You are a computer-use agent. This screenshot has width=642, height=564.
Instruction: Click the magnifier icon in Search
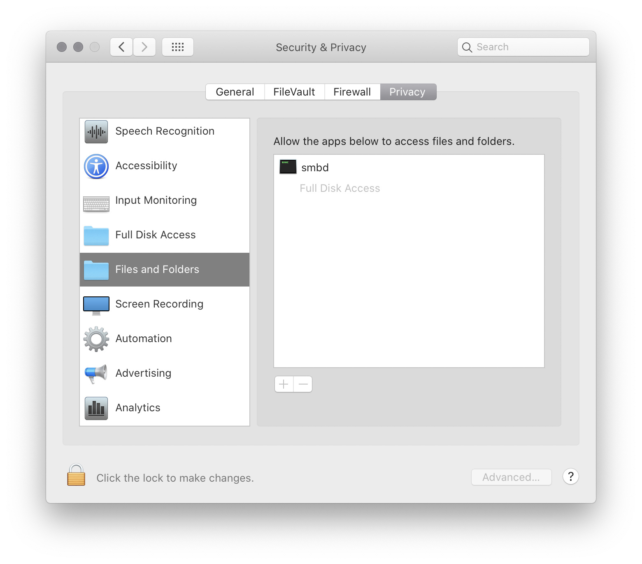[467, 47]
